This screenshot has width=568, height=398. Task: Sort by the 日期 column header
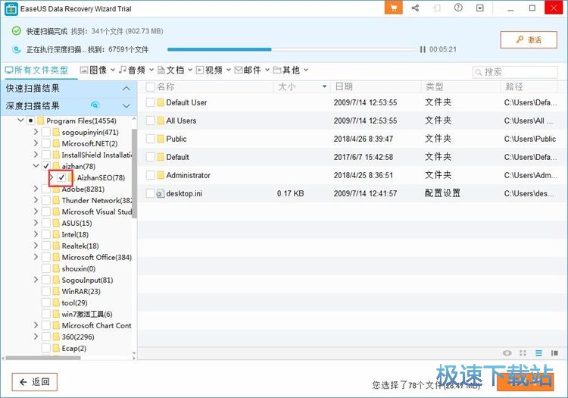[344, 86]
